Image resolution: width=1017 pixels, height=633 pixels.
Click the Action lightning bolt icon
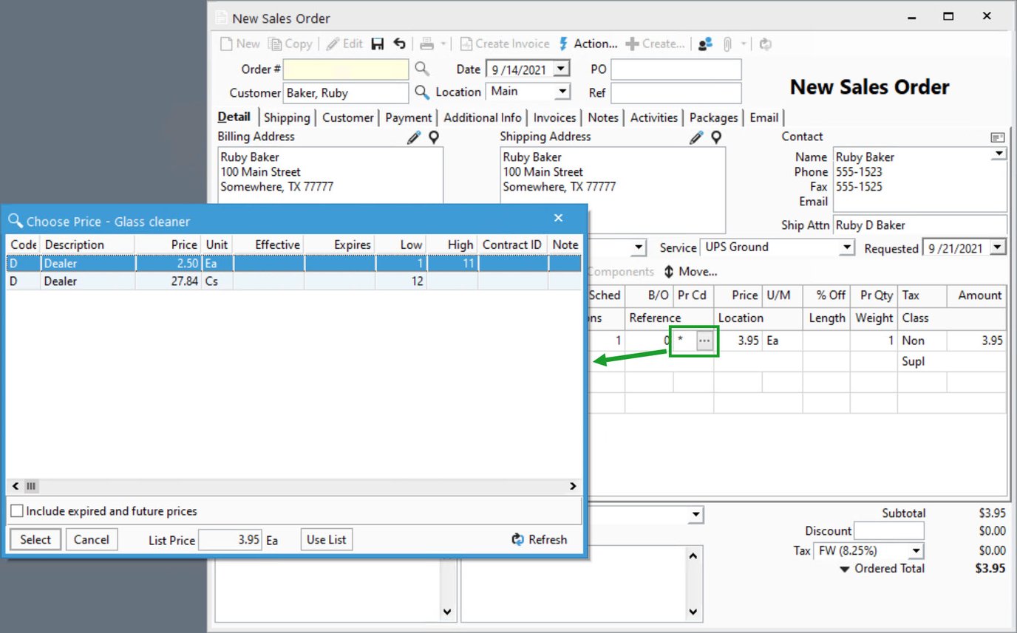pos(561,44)
